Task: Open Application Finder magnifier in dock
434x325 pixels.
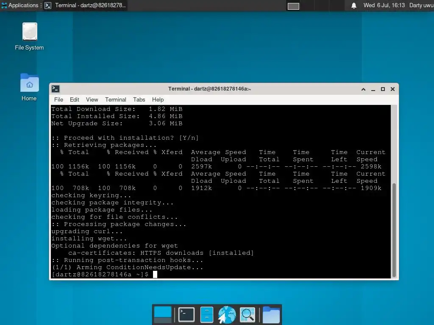Action: click(247, 314)
